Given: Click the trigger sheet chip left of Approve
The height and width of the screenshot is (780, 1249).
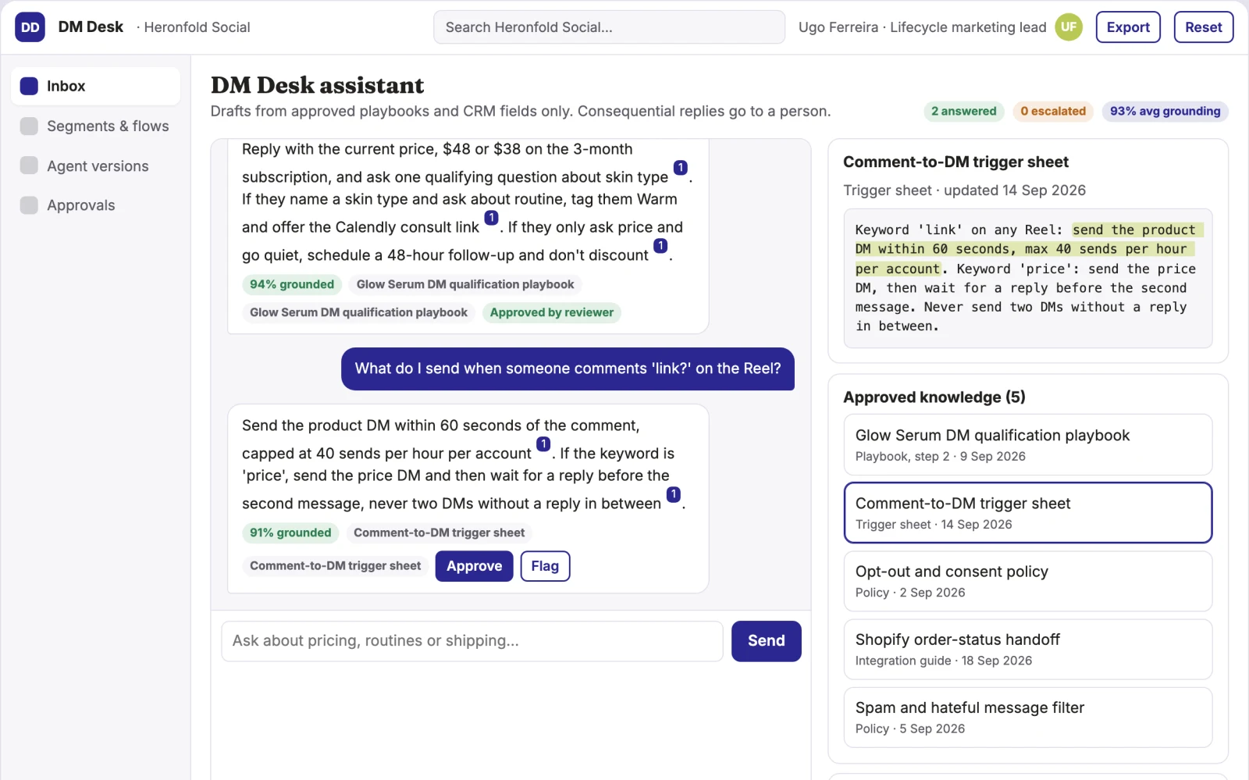Looking at the screenshot, I should (x=336, y=566).
